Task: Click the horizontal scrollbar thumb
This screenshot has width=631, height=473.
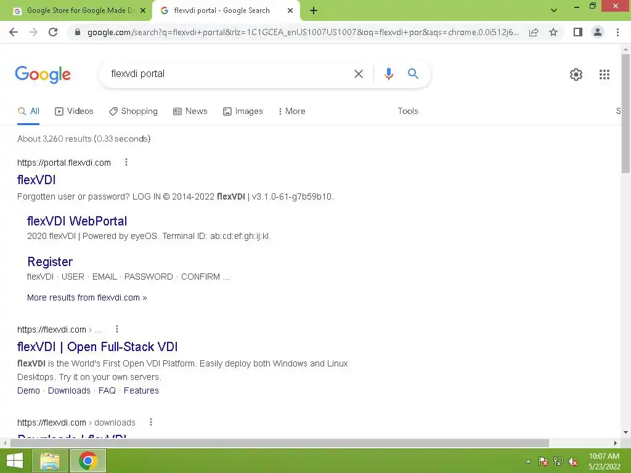Action: pos(280,443)
